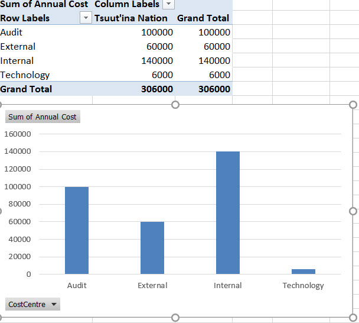Select Tsuut'ina Nation value 6000 for Technology
Screen dimensions: 359x323
coord(133,75)
